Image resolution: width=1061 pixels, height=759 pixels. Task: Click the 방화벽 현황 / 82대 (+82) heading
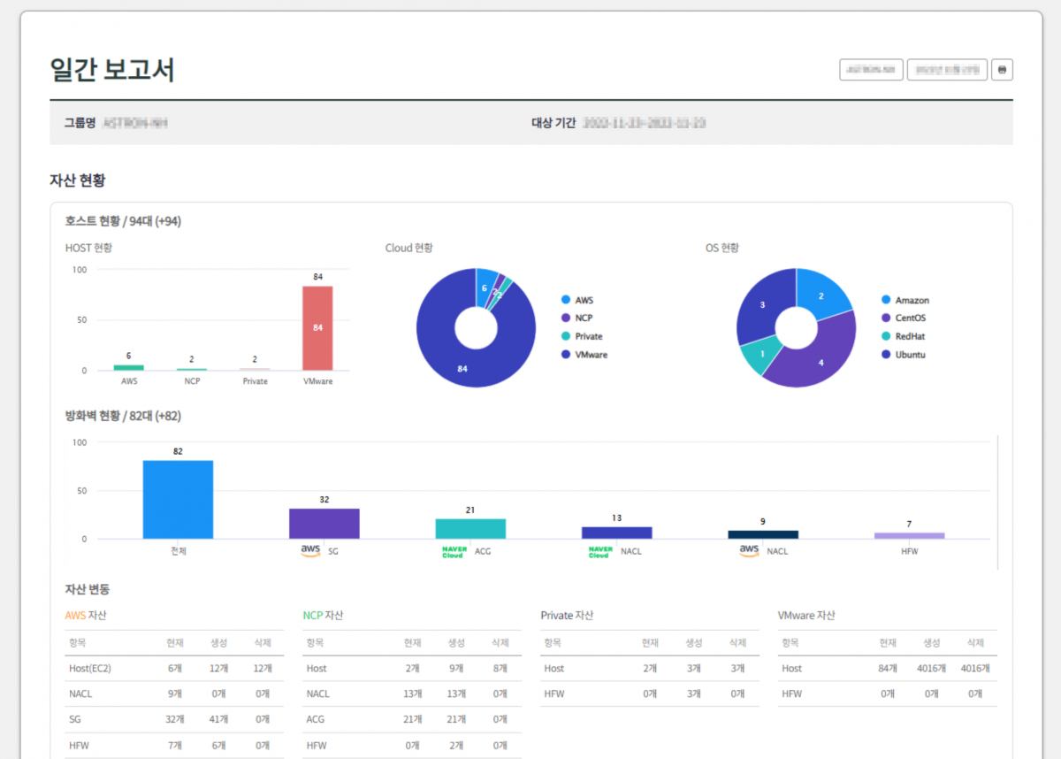[123, 416]
